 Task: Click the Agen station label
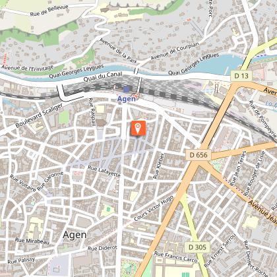click(127, 99)
